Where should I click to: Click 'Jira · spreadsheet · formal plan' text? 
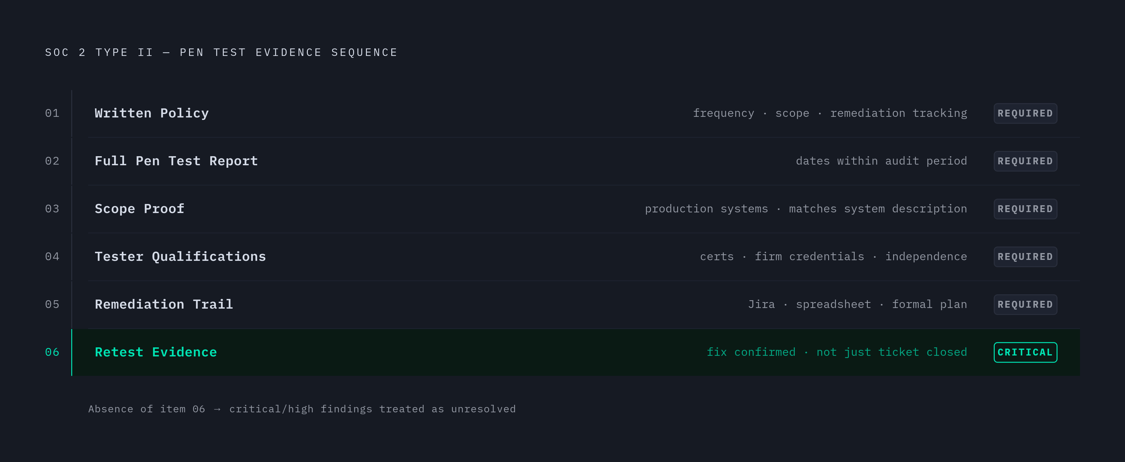tap(857, 304)
